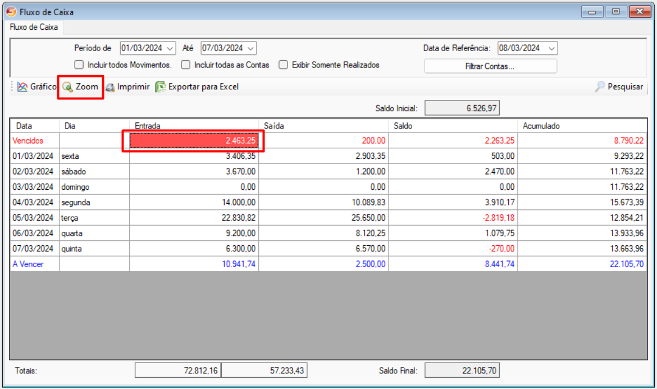Screen dimensions: 657x389
Task: Click the Fluxo de Caixa app icon
Action: pyautogui.click(x=11, y=12)
